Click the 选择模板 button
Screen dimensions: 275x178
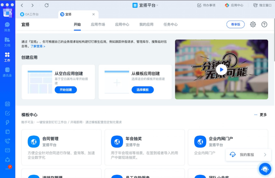[143, 90]
